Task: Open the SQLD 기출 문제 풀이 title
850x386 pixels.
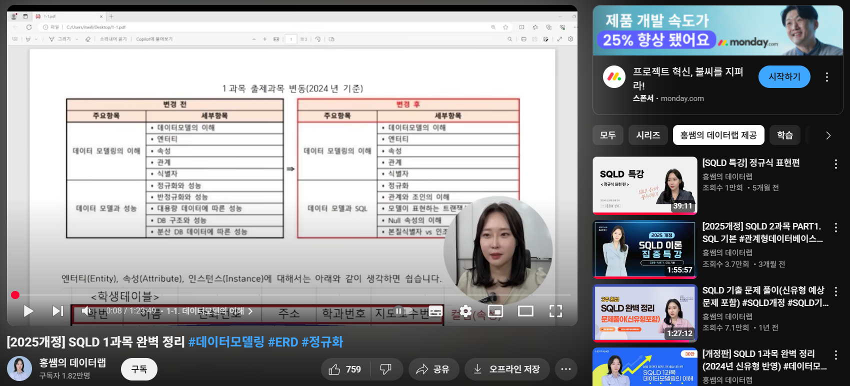Action: (765, 296)
